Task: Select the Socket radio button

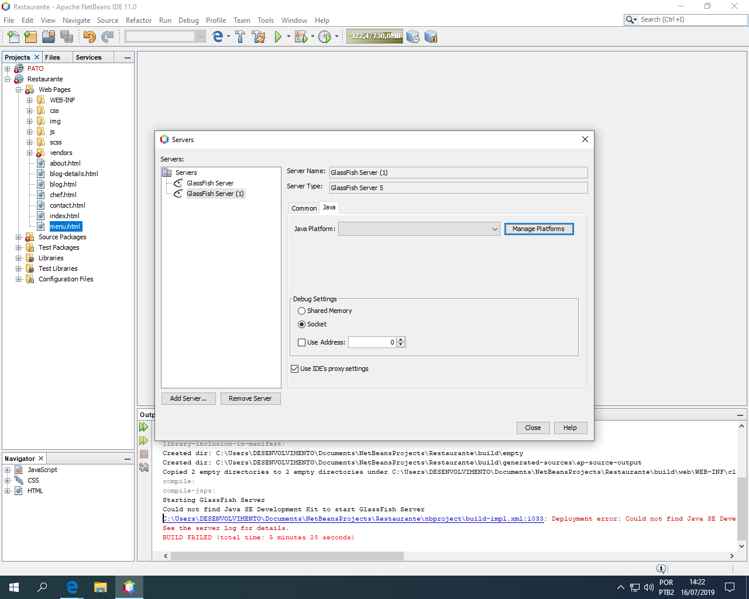Action: pos(302,325)
